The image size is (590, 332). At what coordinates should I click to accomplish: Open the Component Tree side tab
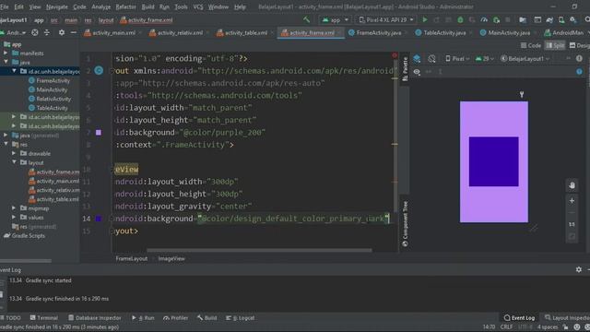click(x=405, y=224)
